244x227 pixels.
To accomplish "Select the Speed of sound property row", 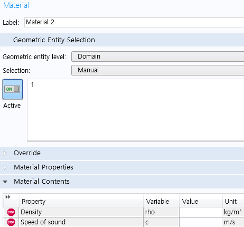I will [124, 222].
